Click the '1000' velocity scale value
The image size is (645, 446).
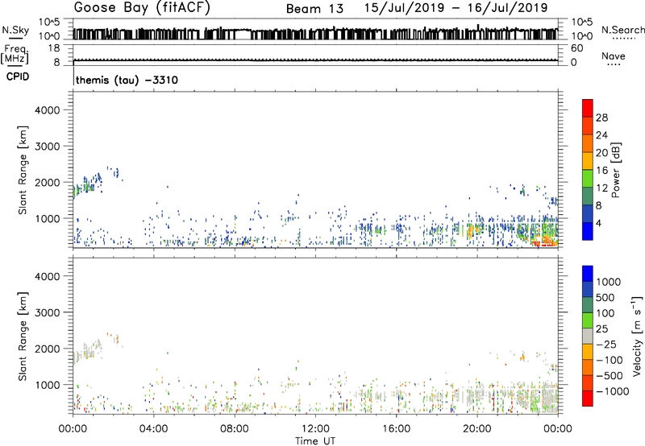[609, 282]
